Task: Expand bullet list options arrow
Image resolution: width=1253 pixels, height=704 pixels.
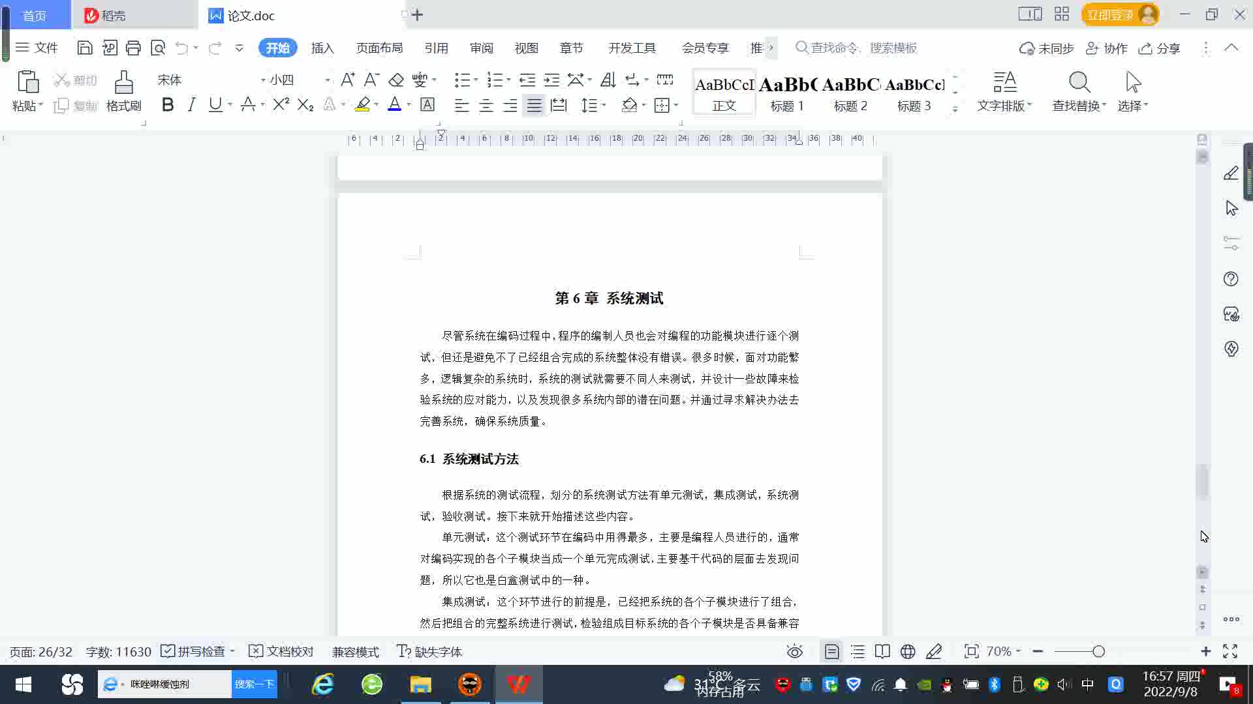Action: (x=476, y=80)
